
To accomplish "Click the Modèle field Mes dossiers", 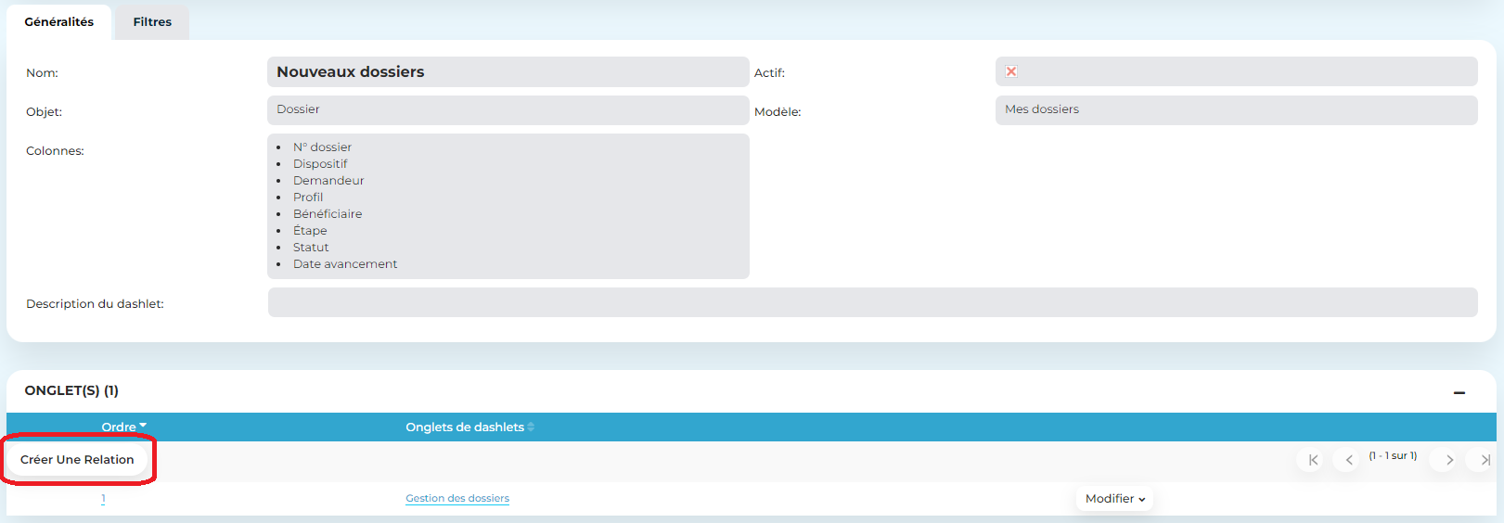I will click(x=1235, y=109).
